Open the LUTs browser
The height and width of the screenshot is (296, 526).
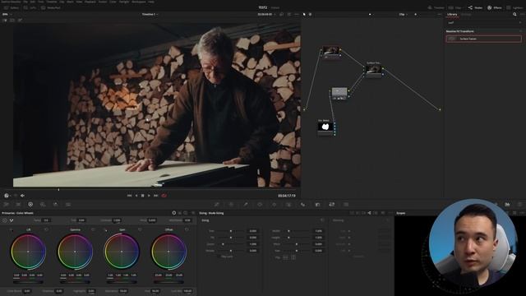point(30,7)
